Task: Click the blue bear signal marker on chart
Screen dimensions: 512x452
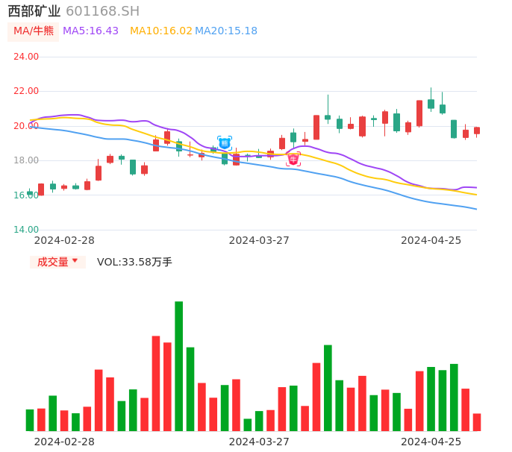Action: pyautogui.click(x=225, y=142)
